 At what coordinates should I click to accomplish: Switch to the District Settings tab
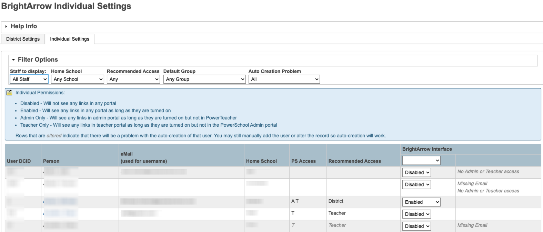pyautogui.click(x=23, y=39)
